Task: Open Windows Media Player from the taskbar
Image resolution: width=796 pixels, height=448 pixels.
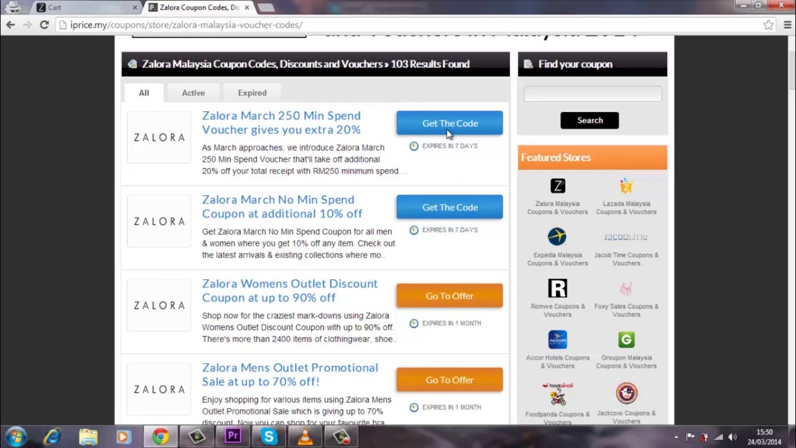Action: pos(124,437)
